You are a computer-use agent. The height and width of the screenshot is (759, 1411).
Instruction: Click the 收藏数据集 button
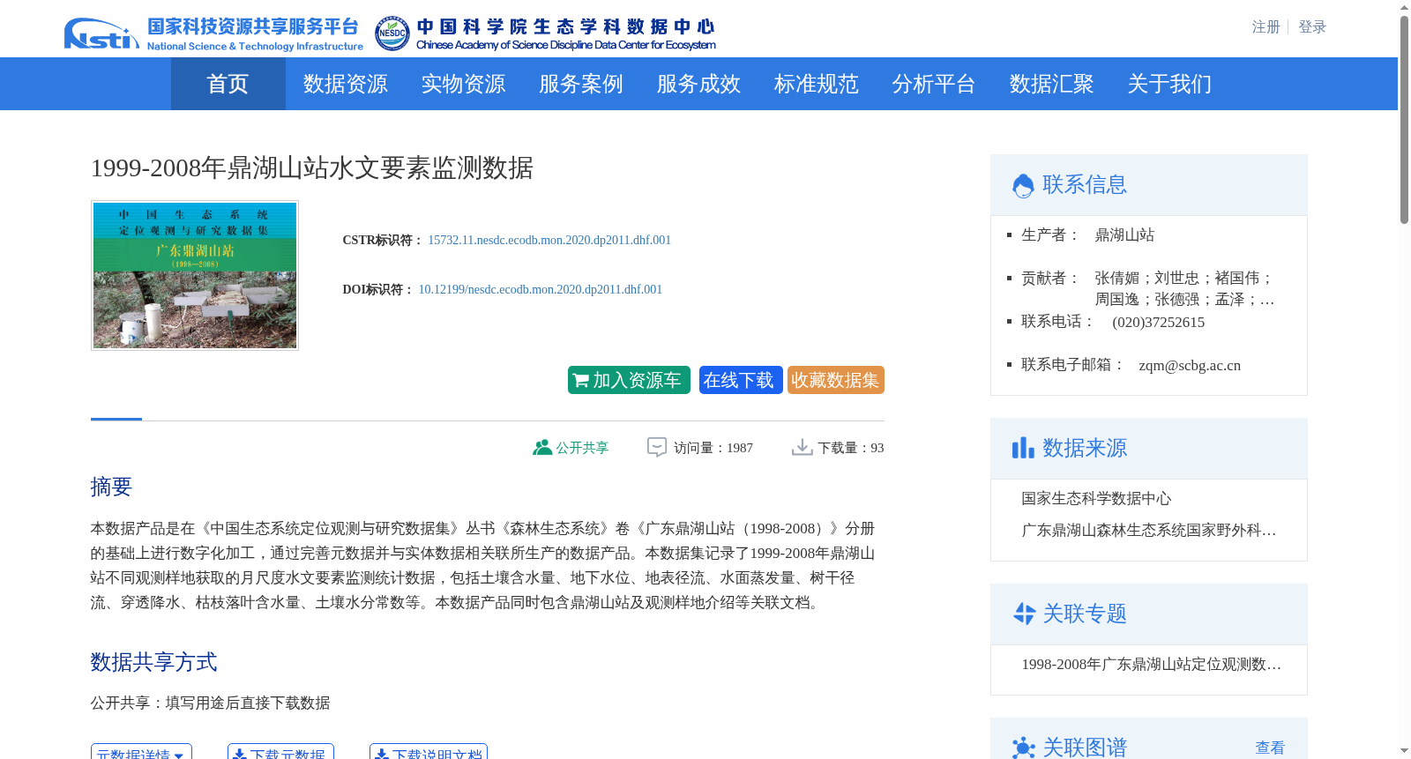pyautogui.click(x=836, y=380)
